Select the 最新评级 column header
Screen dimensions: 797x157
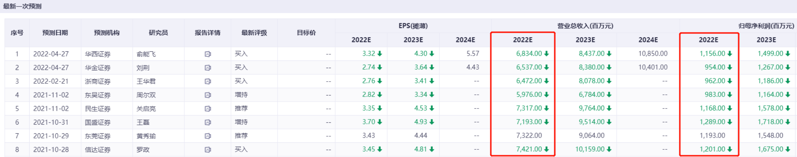(254, 33)
